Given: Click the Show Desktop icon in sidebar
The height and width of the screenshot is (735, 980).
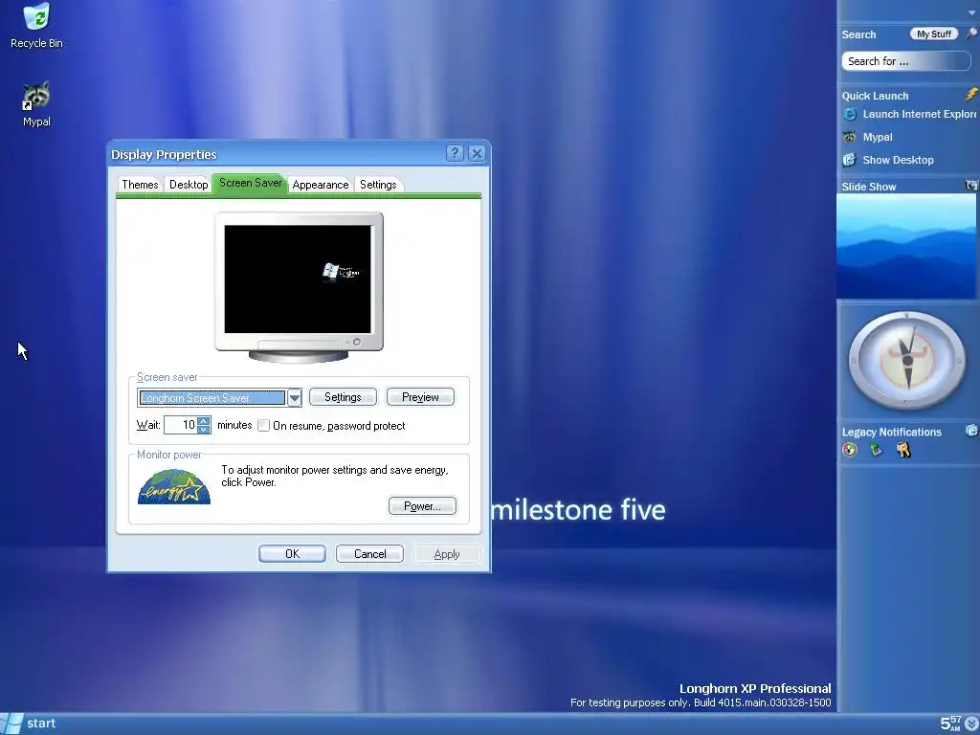Looking at the screenshot, I should tap(850, 160).
